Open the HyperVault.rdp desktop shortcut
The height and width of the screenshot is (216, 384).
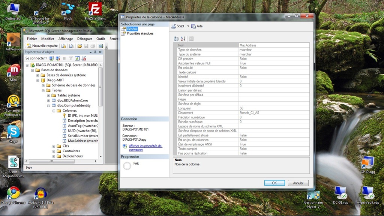[368, 195]
